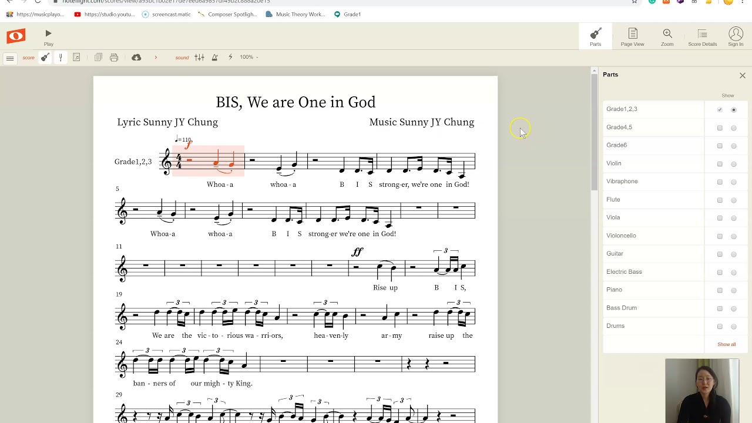The image size is (752, 423).
Task: Select the Viola radio button
Action: pos(734,218)
